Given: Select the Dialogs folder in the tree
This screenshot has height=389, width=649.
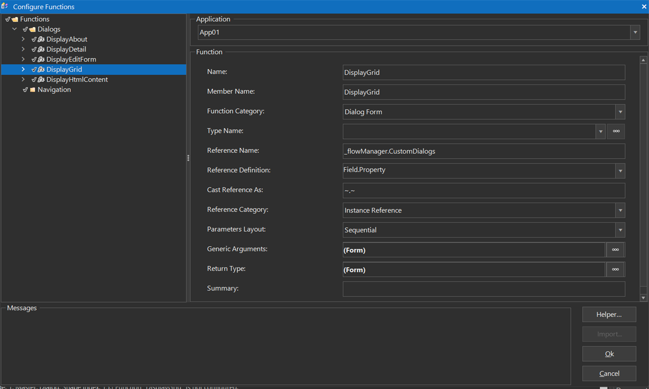Looking at the screenshot, I should click(x=49, y=30).
